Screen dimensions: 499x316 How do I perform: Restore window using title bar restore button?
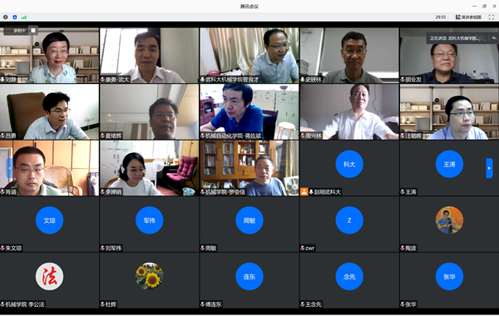pyautogui.click(x=484, y=7)
